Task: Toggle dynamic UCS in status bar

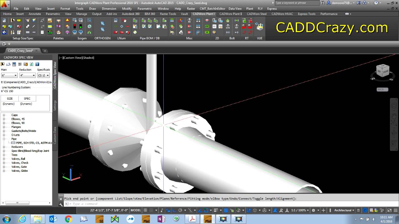Action: [248, 210]
